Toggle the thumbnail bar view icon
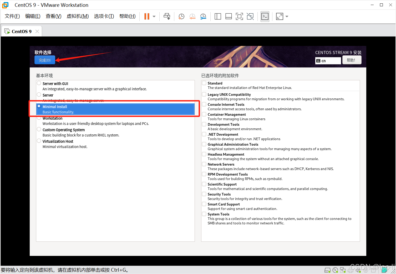Screen dimensions: 396x274 (229, 17)
